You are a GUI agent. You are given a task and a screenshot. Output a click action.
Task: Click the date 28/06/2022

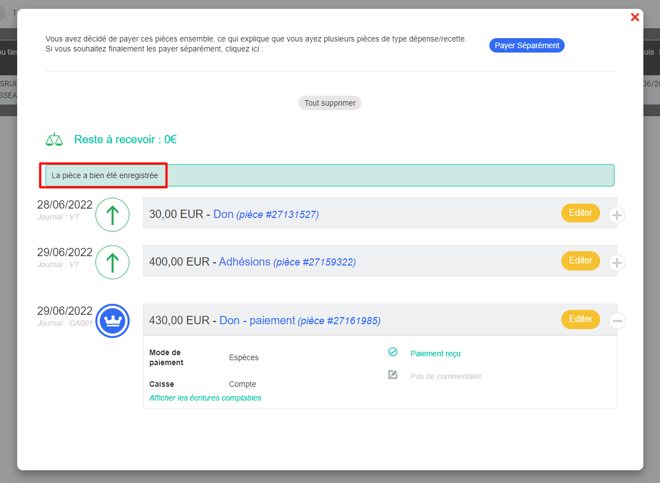[65, 205]
